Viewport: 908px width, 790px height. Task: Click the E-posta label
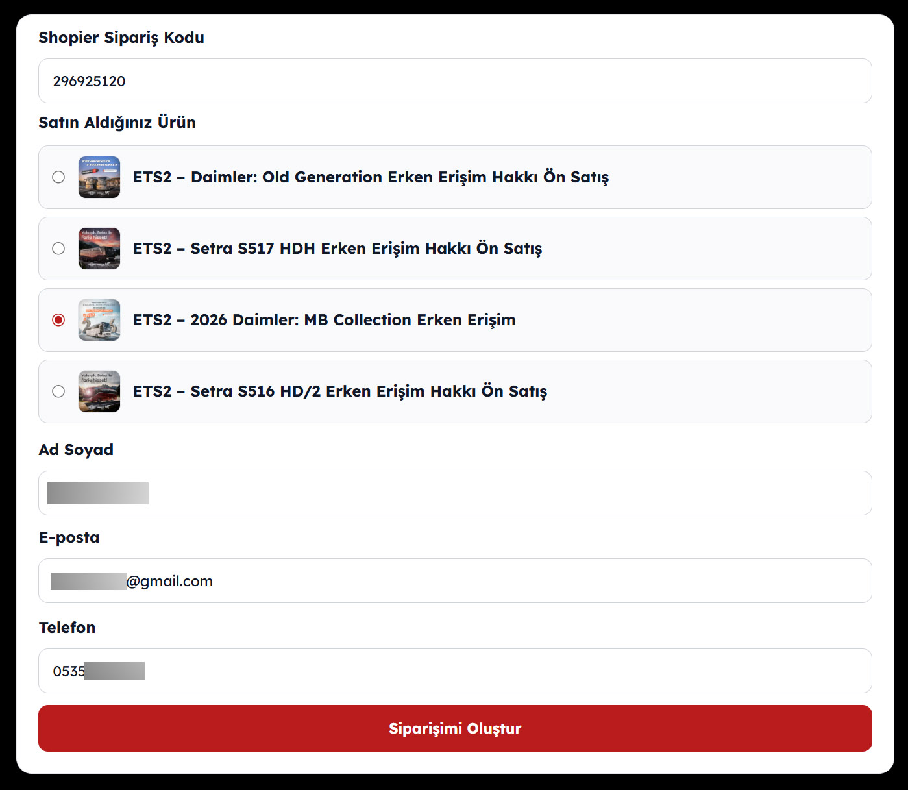click(69, 537)
